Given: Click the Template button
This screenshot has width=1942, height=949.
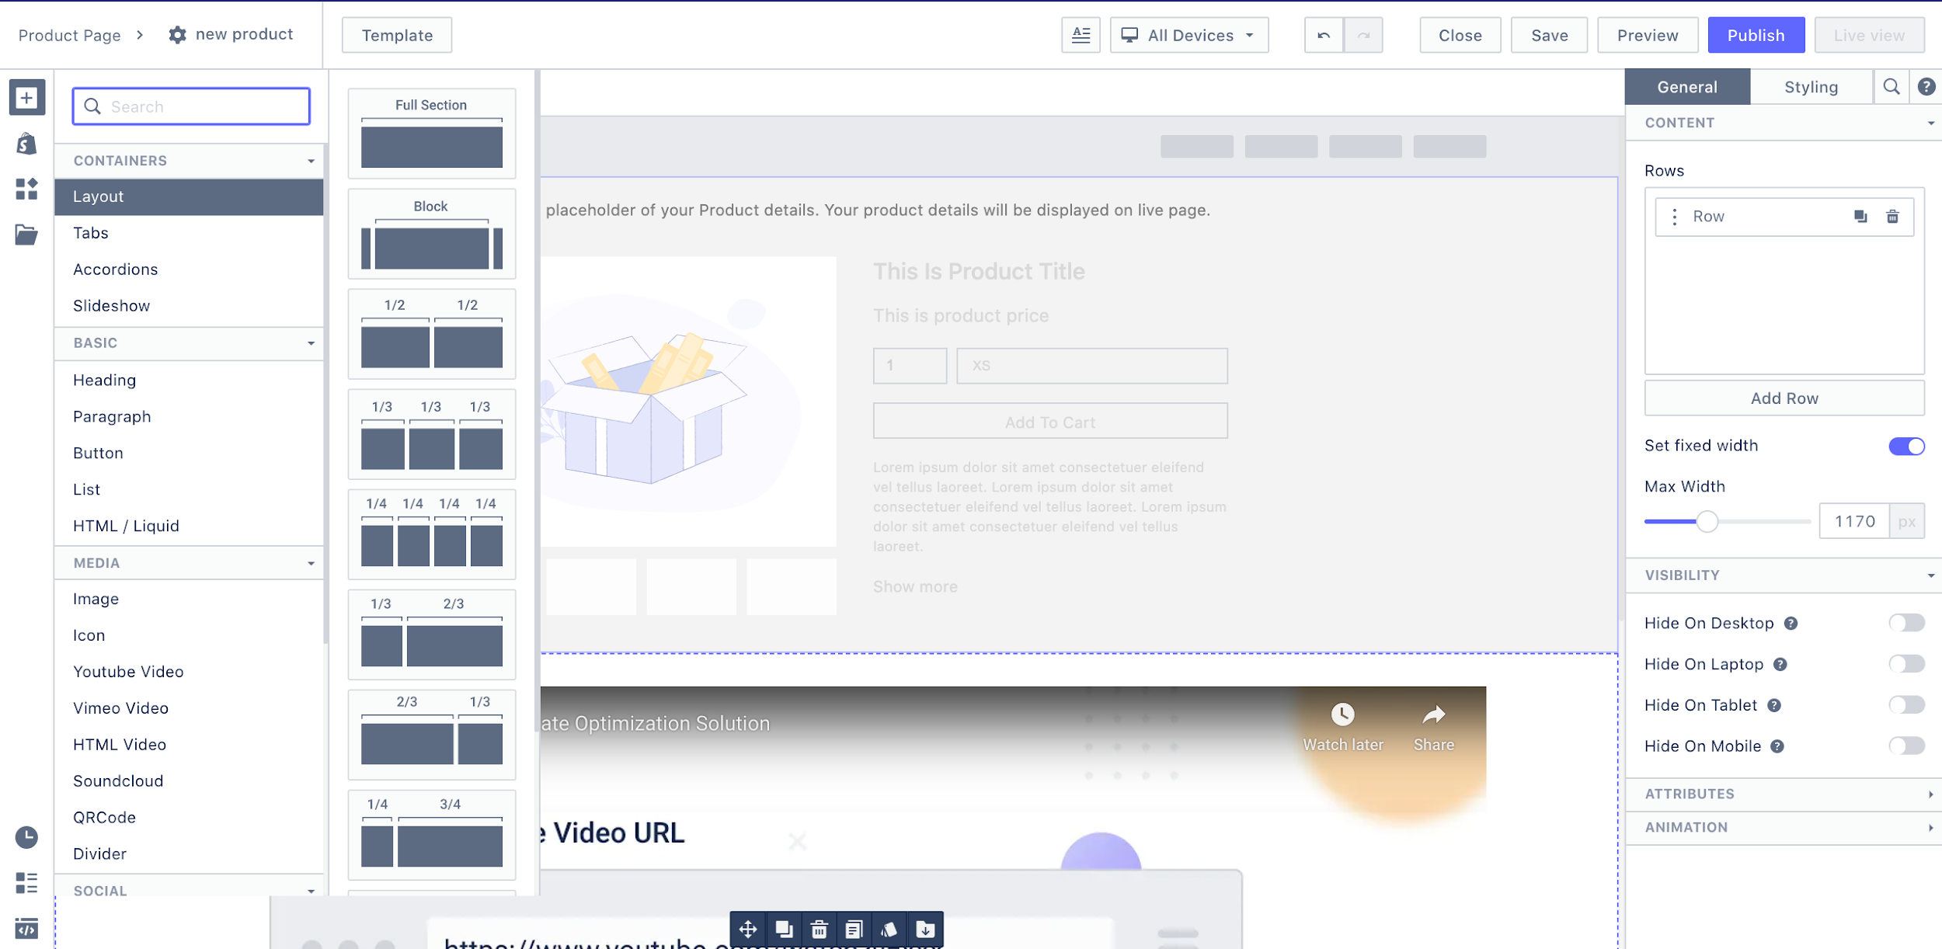Looking at the screenshot, I should (397, 35).
